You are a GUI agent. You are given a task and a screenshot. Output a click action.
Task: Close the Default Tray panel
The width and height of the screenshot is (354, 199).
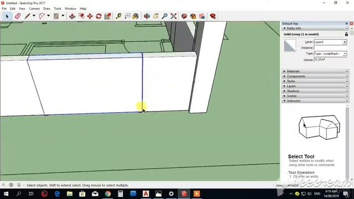[x=351, y=23]
